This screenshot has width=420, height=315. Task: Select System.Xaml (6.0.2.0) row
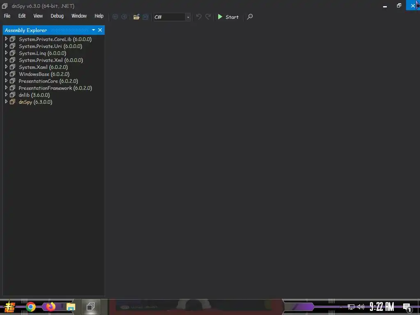click(43, 67)
